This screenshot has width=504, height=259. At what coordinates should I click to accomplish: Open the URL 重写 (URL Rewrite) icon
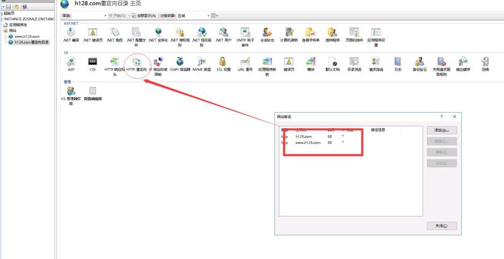[x=245, y=62]
